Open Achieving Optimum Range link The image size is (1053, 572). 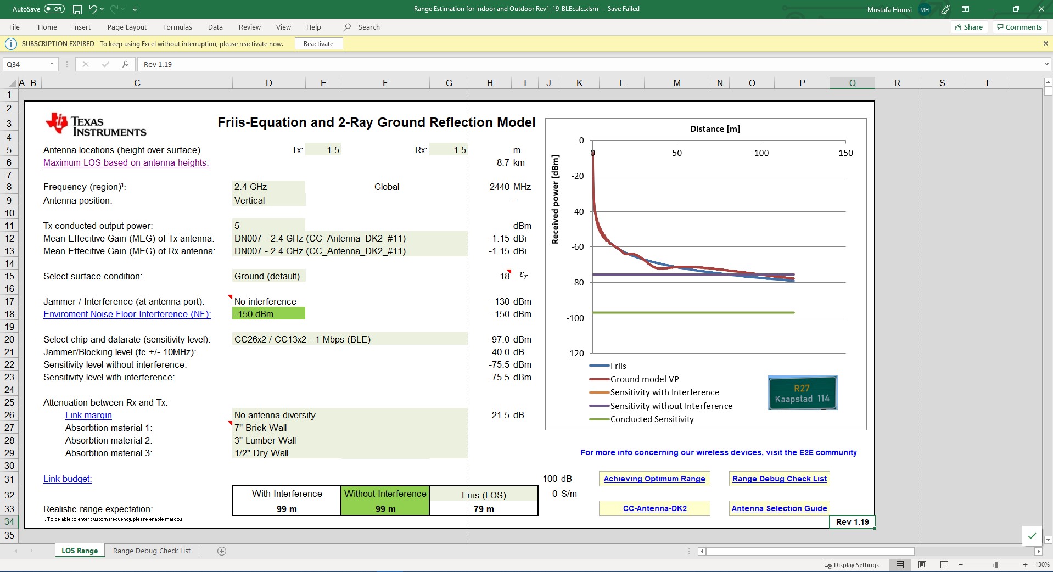tap(654, 479)
